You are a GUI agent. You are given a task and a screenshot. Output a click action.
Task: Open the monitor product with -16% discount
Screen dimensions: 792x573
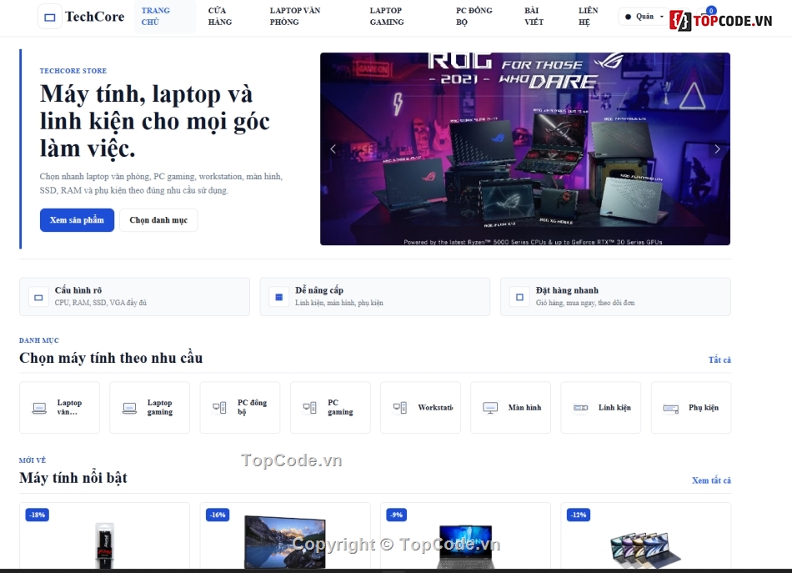tap(285, 536)
